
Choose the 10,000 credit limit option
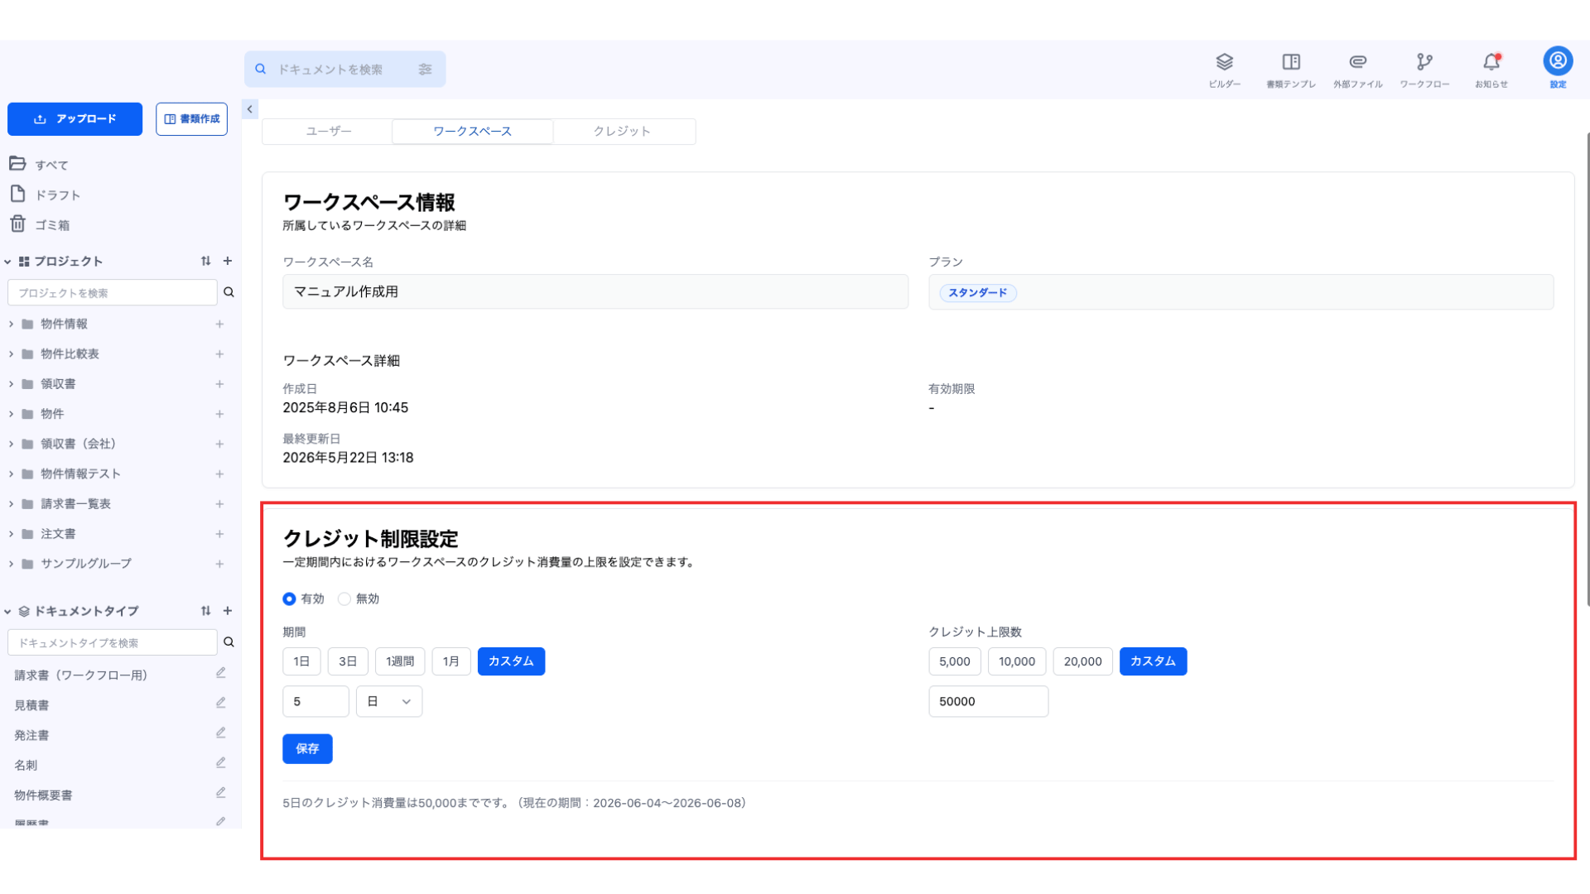tap(1017, 661)
